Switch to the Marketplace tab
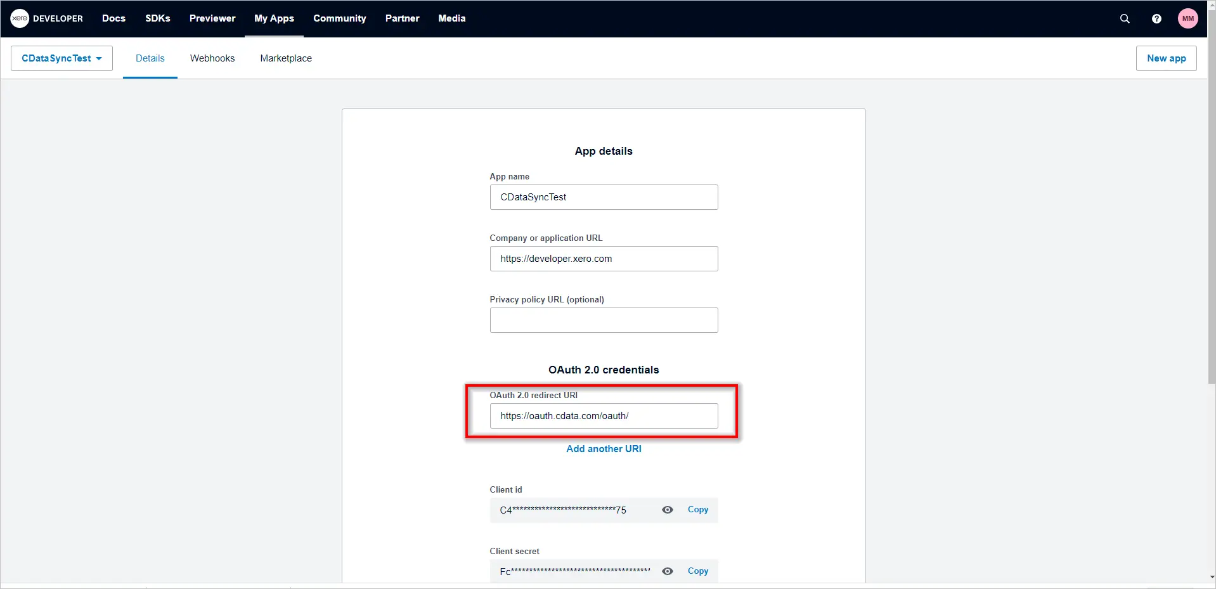 click(x=286, y=58)
